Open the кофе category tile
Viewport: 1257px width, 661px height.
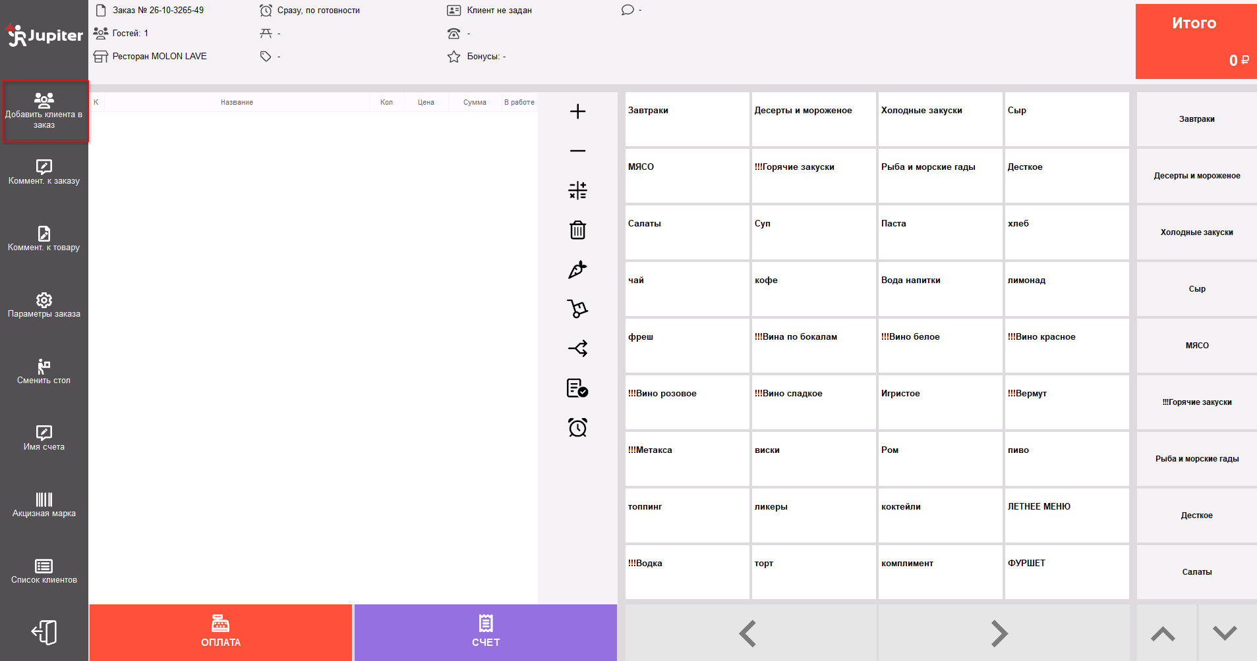[x=813, y=289]
